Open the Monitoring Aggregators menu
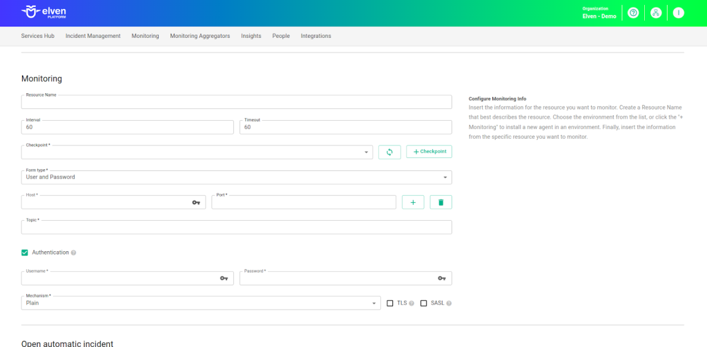The width and height of the screenshot is (707, 347). click(200, 36)
